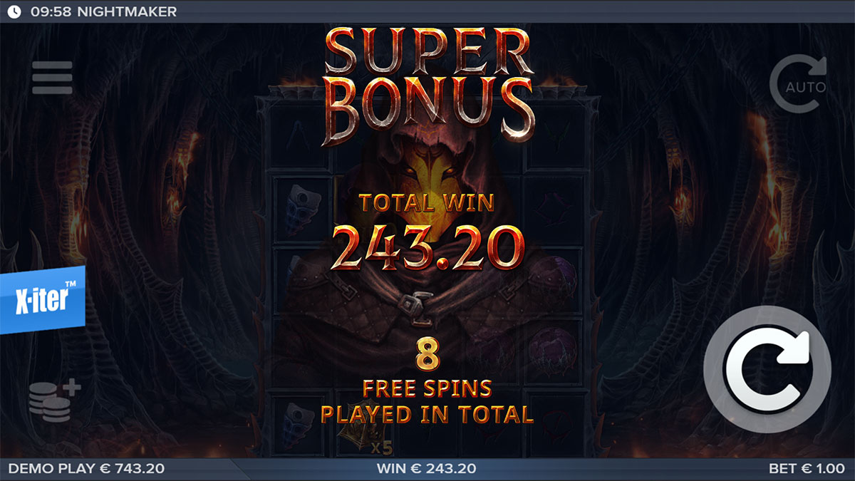Click the large spin button

767,369
